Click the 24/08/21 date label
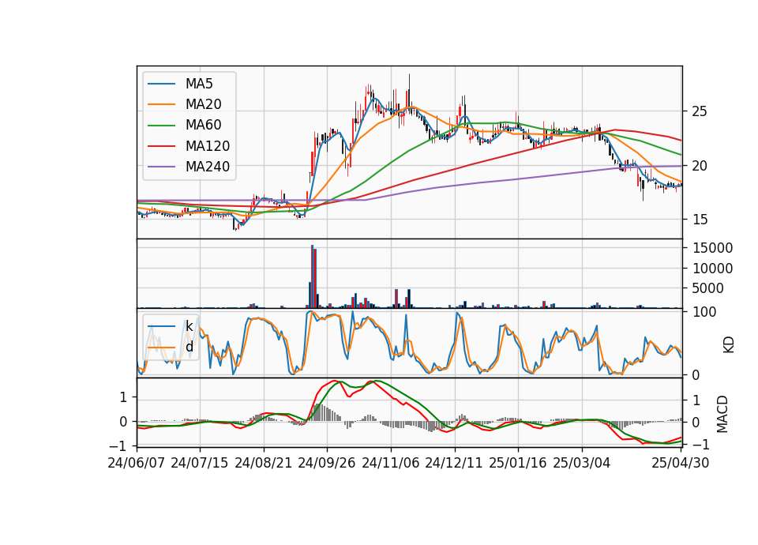Screen dimensions: 758x545 264,463
